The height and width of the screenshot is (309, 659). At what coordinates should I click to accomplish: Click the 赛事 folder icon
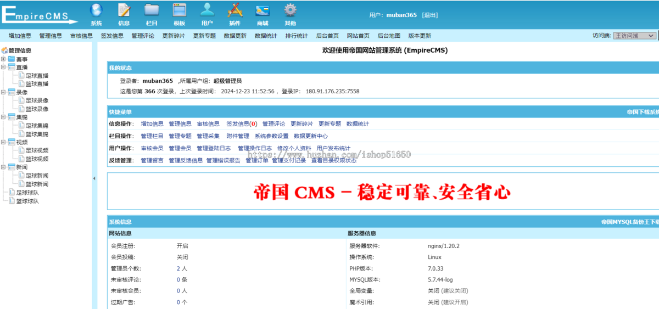(12, 59)
